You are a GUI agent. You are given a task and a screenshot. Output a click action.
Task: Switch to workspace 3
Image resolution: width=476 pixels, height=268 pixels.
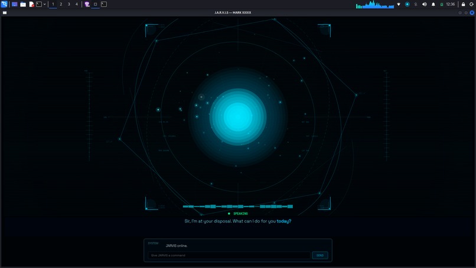(69, 4)
